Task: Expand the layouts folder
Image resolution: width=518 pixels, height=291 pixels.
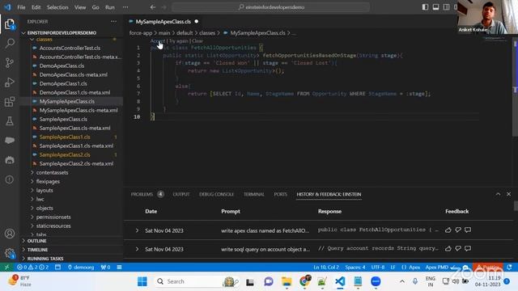Action: click(x=45, y=191)
